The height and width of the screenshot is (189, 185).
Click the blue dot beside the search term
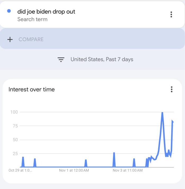click(9, 11)
